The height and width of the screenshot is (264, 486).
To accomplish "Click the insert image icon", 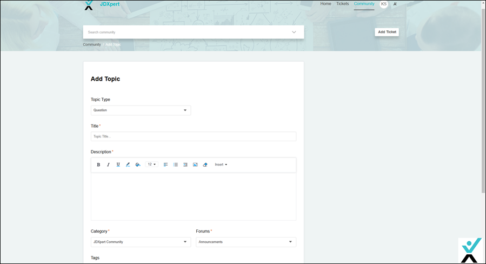I will coord(195,164).
